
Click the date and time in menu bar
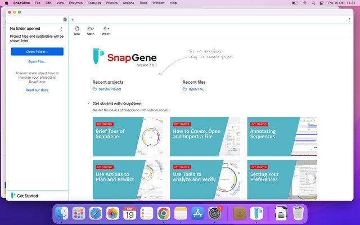341,3
